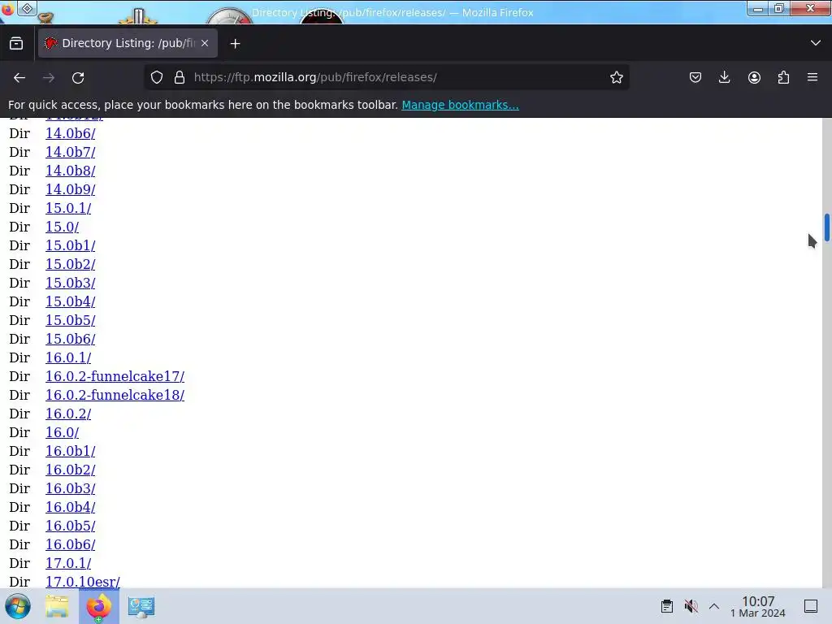Viewport: 832px width, 624px height.
Task: Open the 15.0.1/ directory
Action: click(68, 208)
